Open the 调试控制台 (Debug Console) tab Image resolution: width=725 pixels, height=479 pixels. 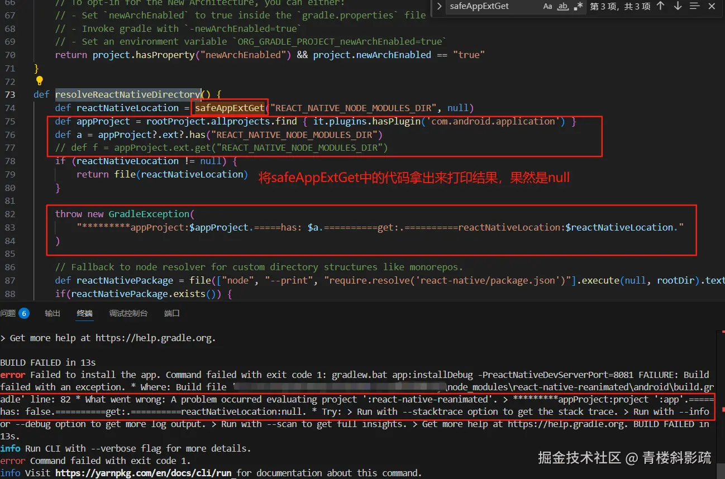click(127, 313)
